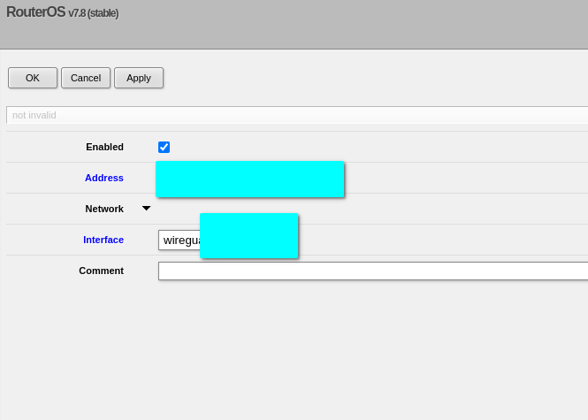Screen dimensions: 588x420
Task: Click the cyan box over the Interface field
Action: click(x=248, y=235)
